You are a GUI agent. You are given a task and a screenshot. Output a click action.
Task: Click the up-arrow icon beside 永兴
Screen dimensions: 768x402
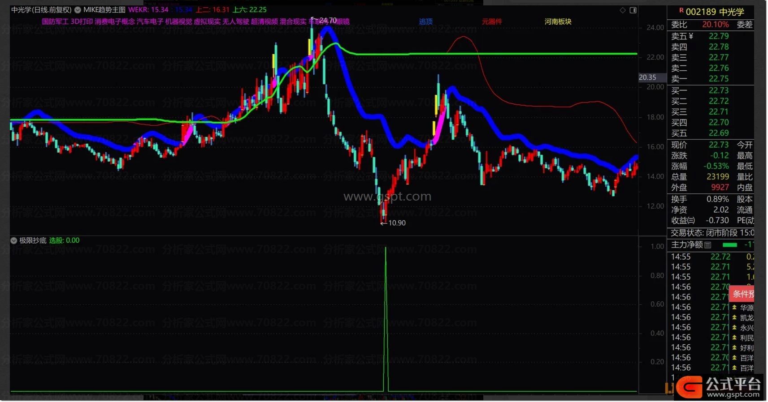pyautogui.click(x=734, y=328)
